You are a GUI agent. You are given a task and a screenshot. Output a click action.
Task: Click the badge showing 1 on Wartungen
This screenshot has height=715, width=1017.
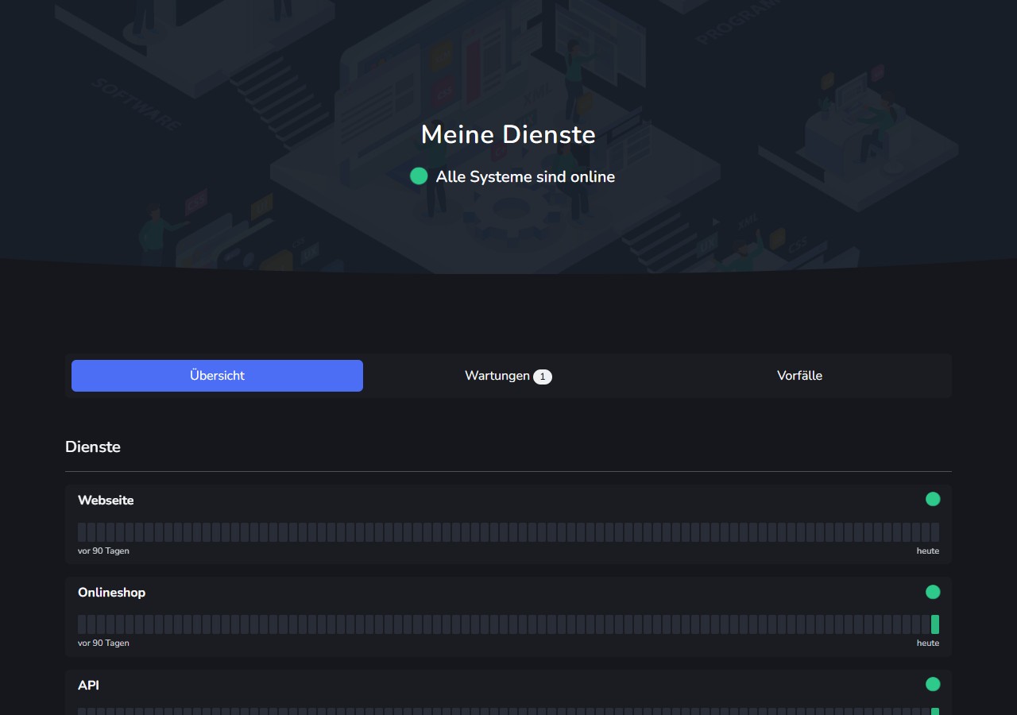543,377
